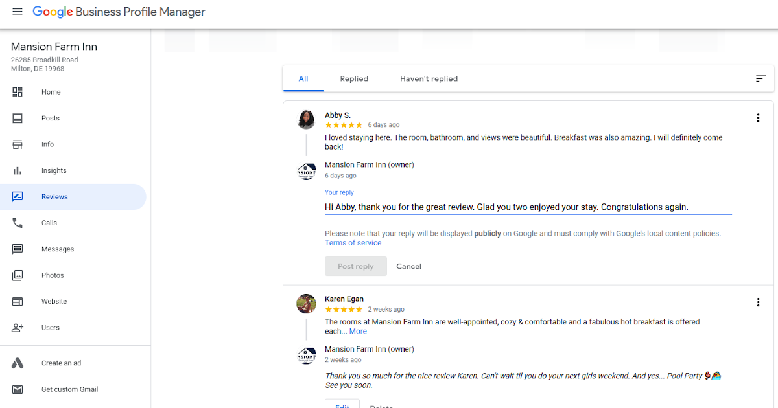This screenshot has width=778, height=408.
Task: Click the Users add-person icon
Action: tap(18, 328)
